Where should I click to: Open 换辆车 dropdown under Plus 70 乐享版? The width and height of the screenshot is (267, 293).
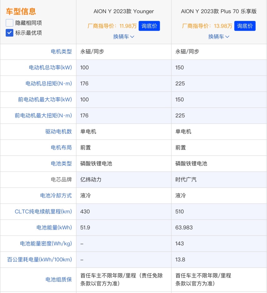click(219, 37)
